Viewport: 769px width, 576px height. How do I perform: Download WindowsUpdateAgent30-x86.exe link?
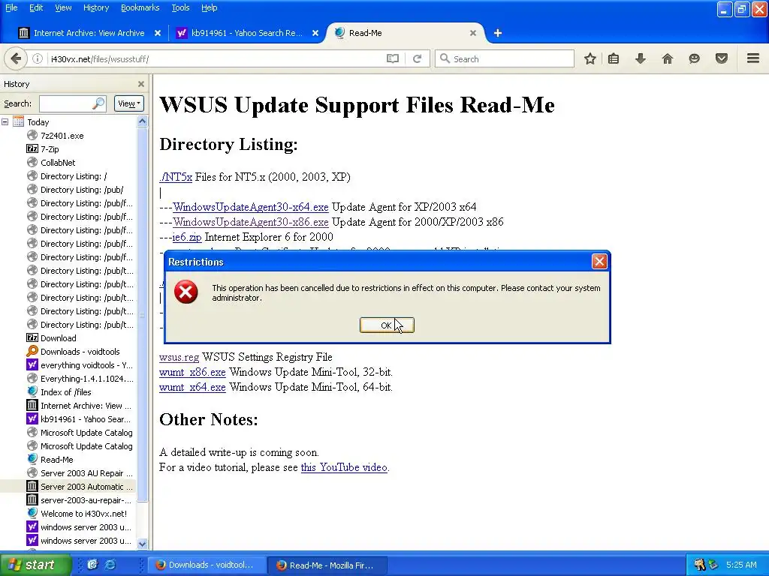coord(251,222)
